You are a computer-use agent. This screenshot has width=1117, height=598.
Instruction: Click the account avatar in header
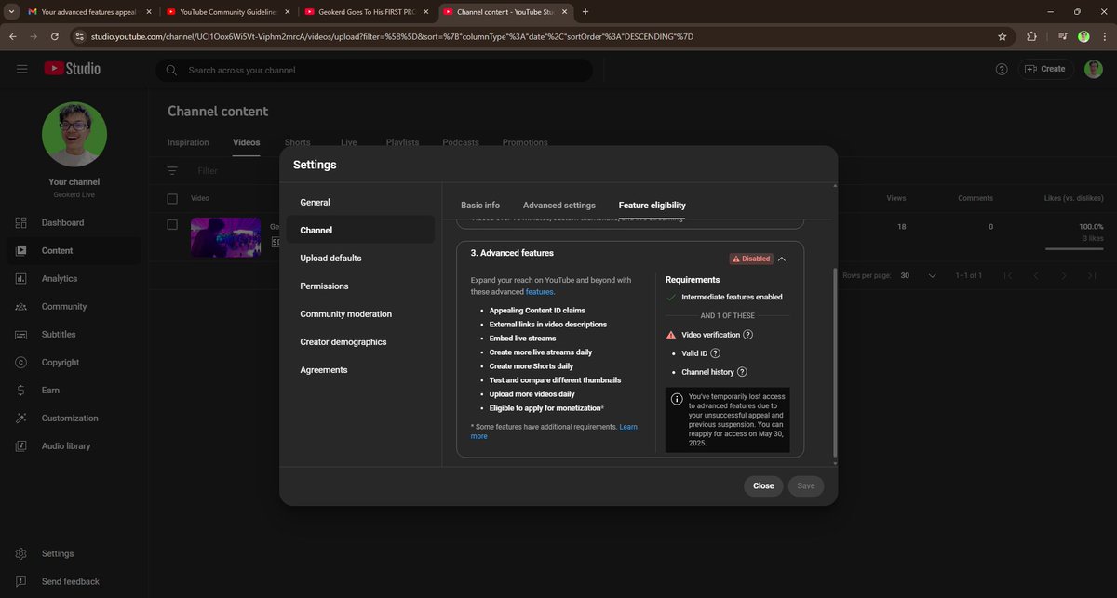[x=1093, y=69]
